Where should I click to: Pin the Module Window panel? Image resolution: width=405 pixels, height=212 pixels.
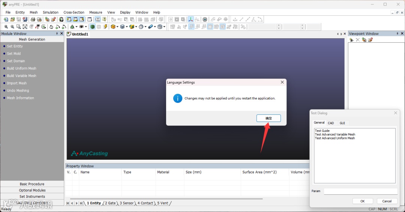pos(57,34)
